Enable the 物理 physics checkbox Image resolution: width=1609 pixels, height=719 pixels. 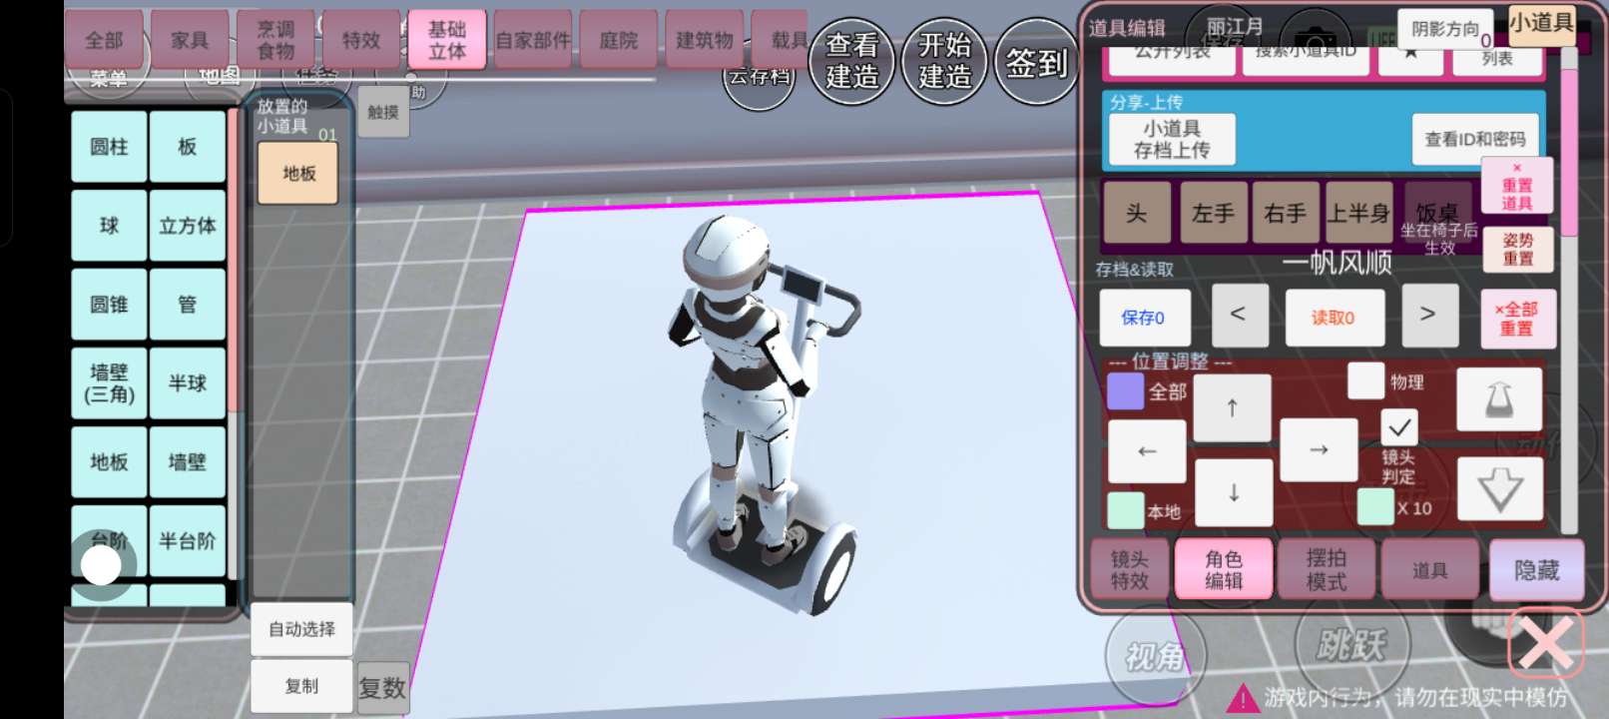1365,380
